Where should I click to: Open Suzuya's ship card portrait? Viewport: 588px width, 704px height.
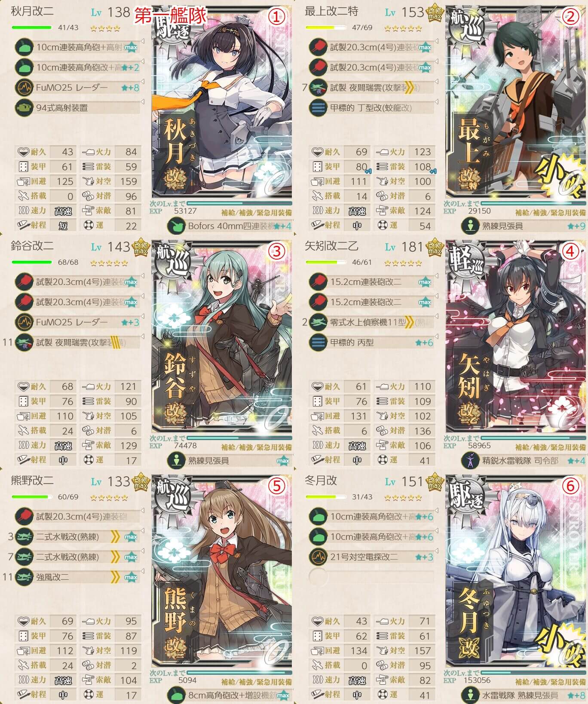click(x=222, y=337)
